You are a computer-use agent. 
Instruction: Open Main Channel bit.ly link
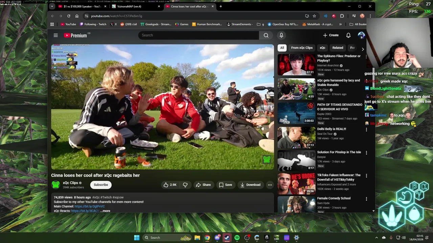click(x=90, y=206)
